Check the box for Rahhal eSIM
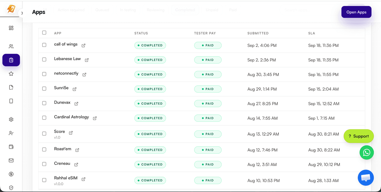Screen dimensions: 381x192 click(44, 180)
